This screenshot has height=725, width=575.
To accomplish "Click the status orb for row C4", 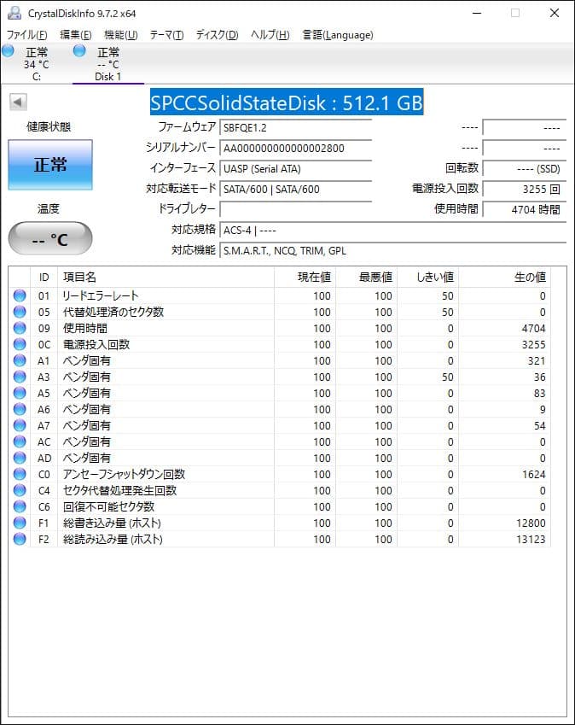I will point(20,490).
